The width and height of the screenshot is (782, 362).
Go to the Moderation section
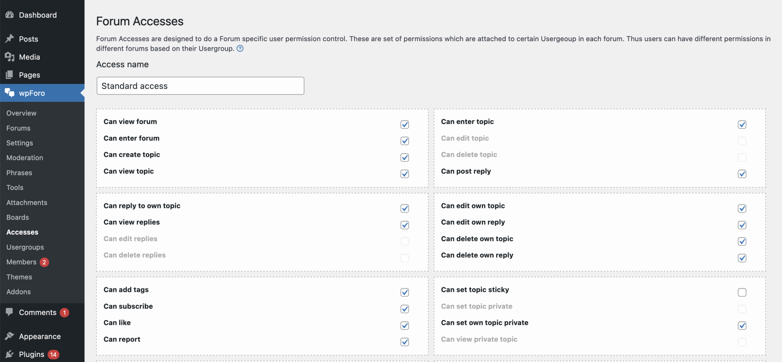point(24,158)
